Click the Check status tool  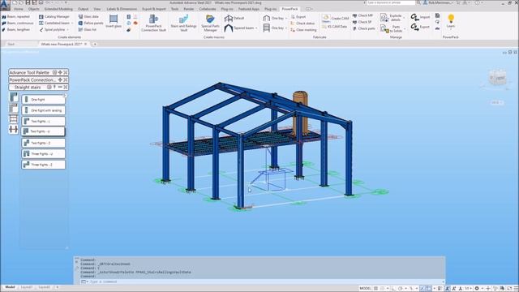pyautogui.click(x=302, y=24)
